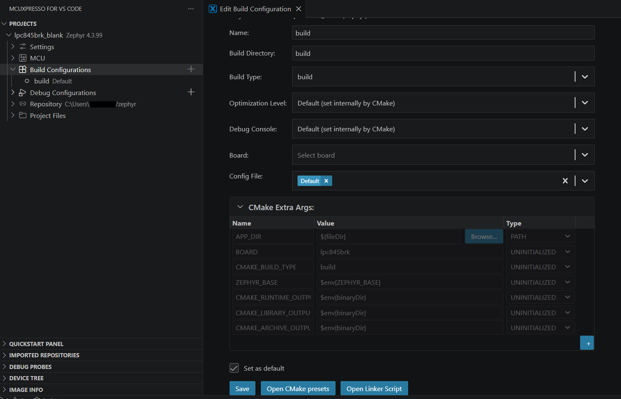The height and width of the screenshot is (399, 621).
Task: Click the Repository link icon
Action: click(x=23, y=104)
